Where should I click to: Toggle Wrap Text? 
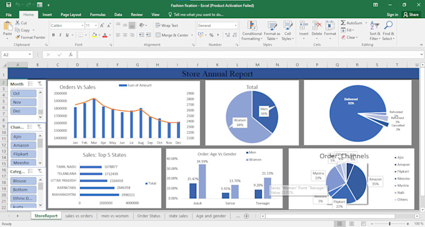(167, 26)
